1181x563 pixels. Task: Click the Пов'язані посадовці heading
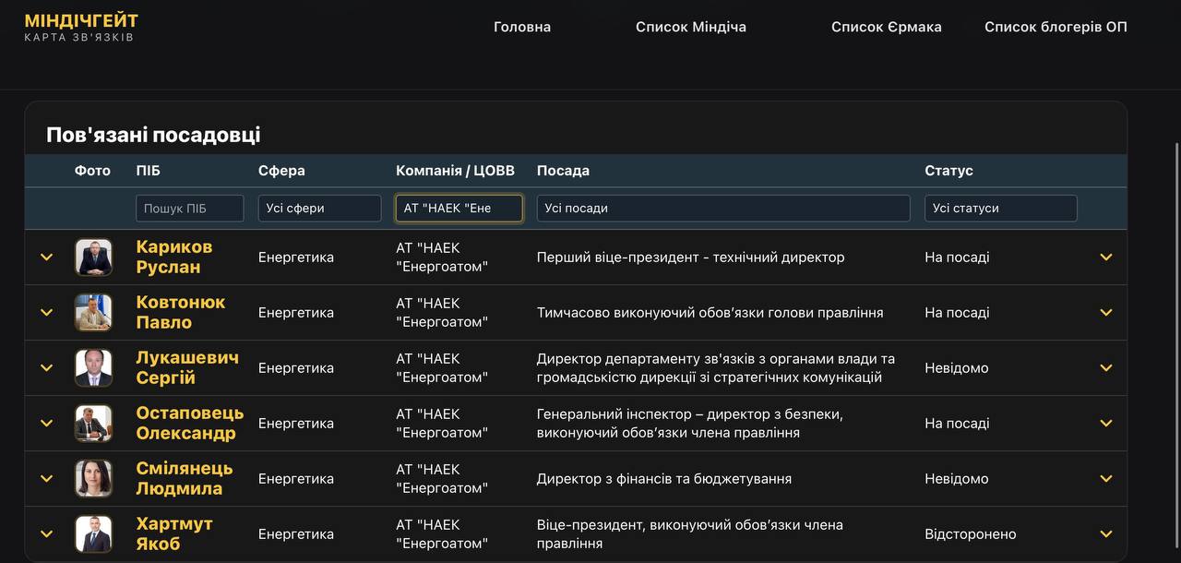tap(153, 135)
